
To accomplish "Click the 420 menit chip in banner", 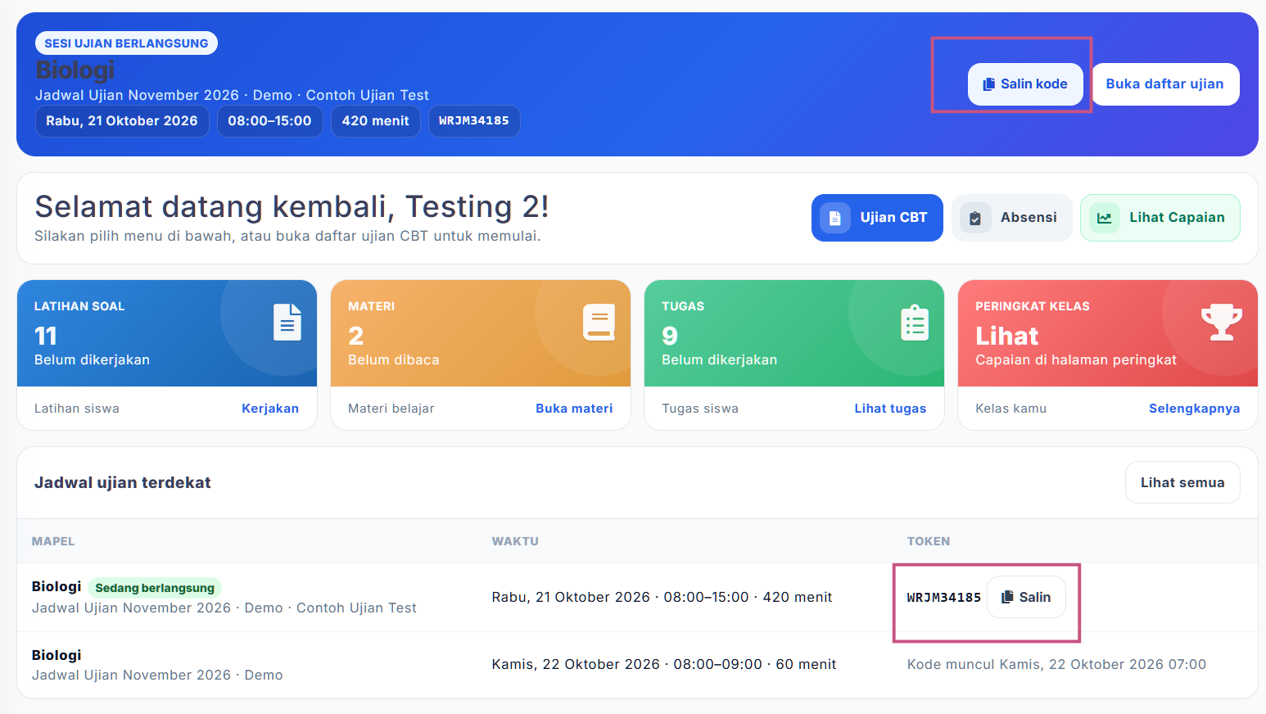I will pos(375,121).
